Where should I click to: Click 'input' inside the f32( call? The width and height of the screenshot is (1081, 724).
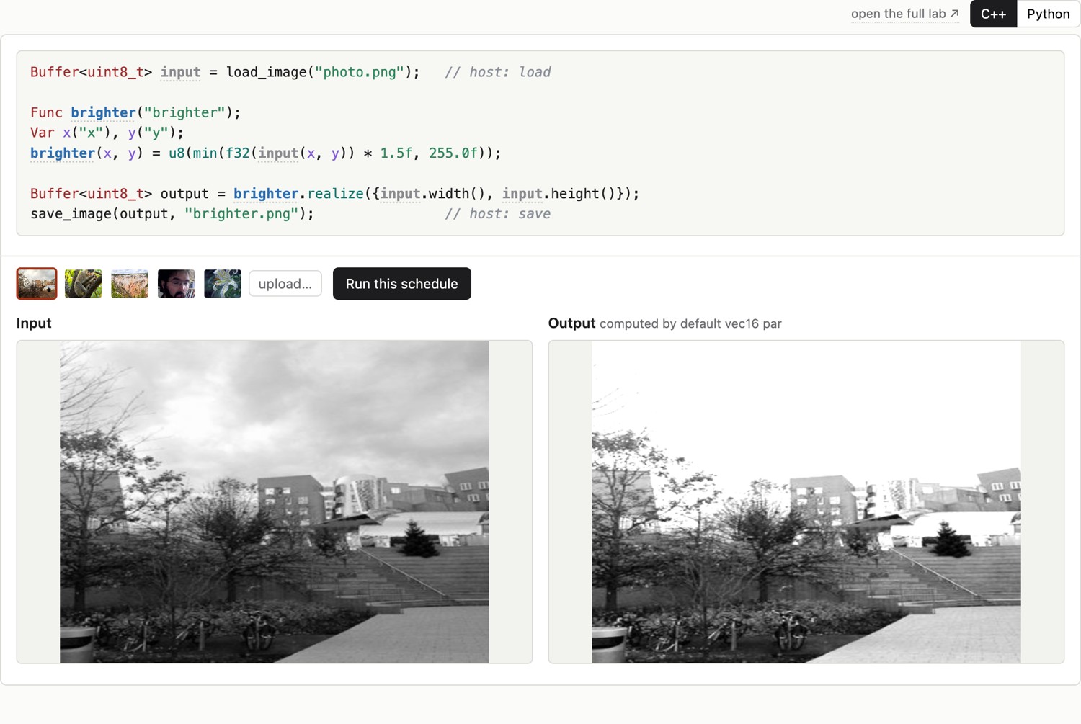[278, 153]
